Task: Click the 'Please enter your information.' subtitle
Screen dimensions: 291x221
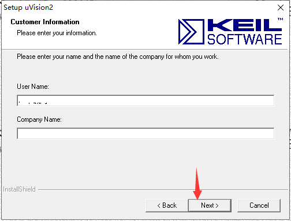Action: point(57,33)
